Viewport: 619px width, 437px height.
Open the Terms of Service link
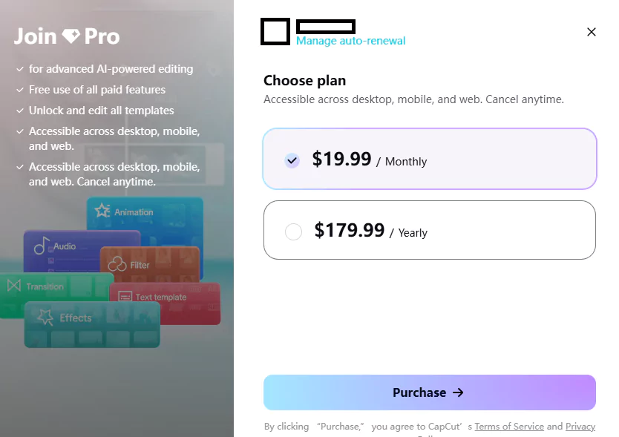point(509,426)
